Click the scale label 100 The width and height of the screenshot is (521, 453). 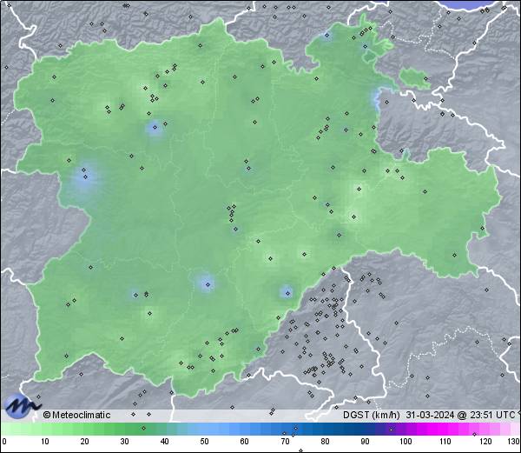click(x=406, y=442)
